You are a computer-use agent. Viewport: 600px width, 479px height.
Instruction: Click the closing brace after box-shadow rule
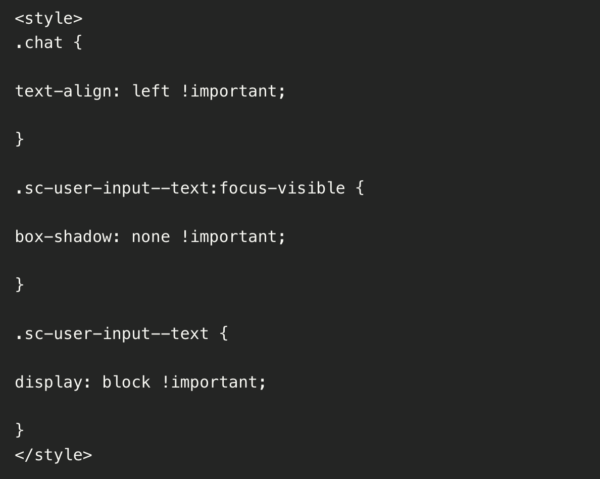[20, 284]
